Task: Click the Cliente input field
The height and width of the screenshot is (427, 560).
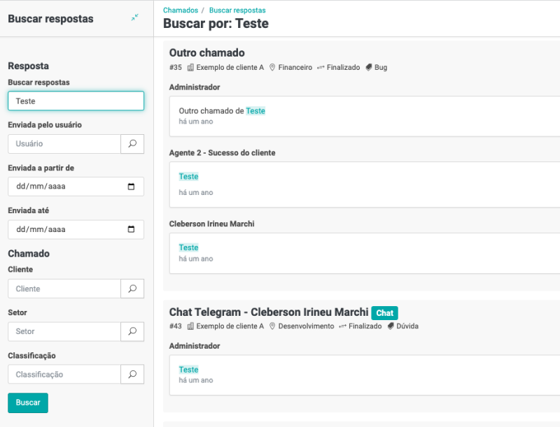Action: (64, 289)
